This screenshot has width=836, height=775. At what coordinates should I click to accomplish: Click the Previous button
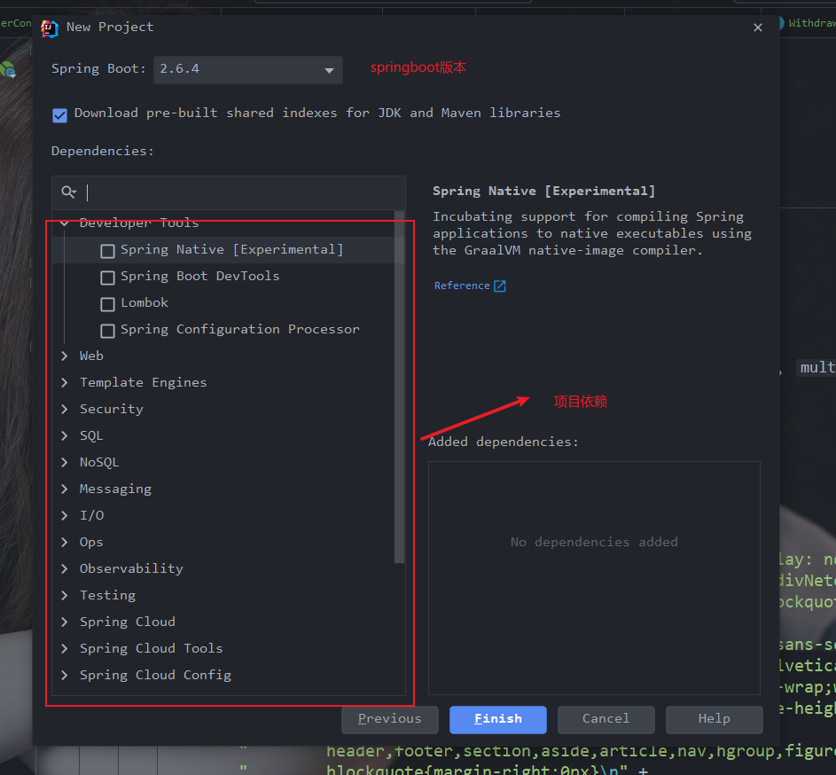[390, 719]
